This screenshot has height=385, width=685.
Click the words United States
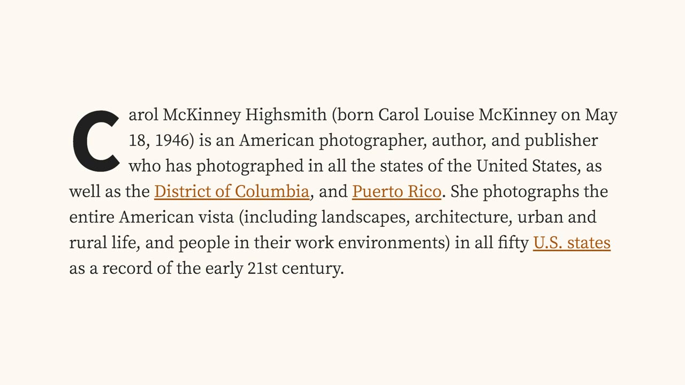(x=526, y=166)
